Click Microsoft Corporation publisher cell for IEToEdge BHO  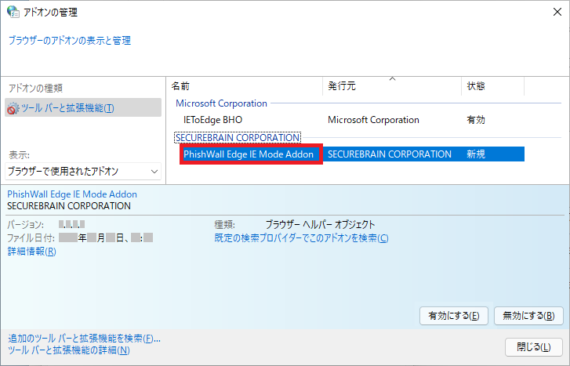(x=373, y=120)
